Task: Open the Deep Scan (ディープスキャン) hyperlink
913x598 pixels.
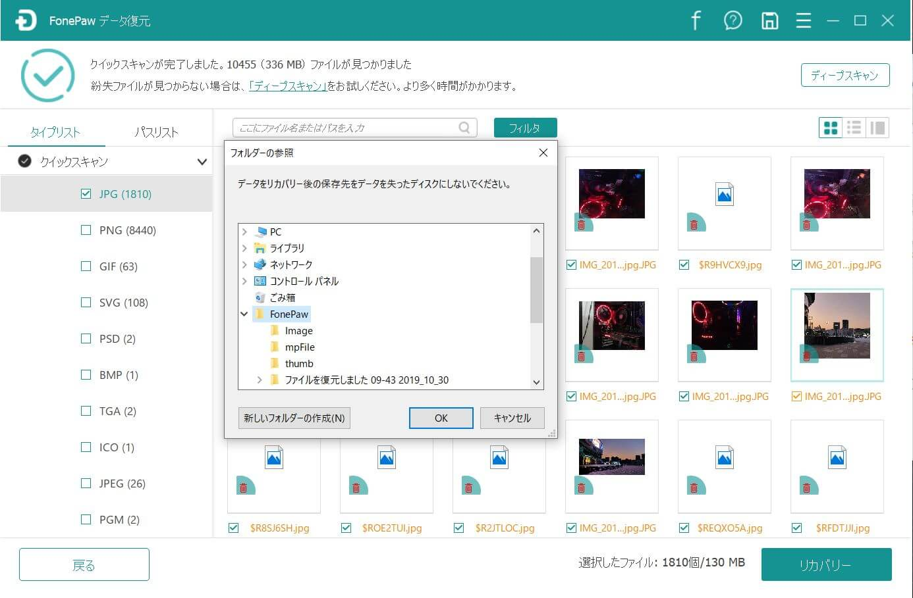Action: pyautogui.click(x=288, y=86)
